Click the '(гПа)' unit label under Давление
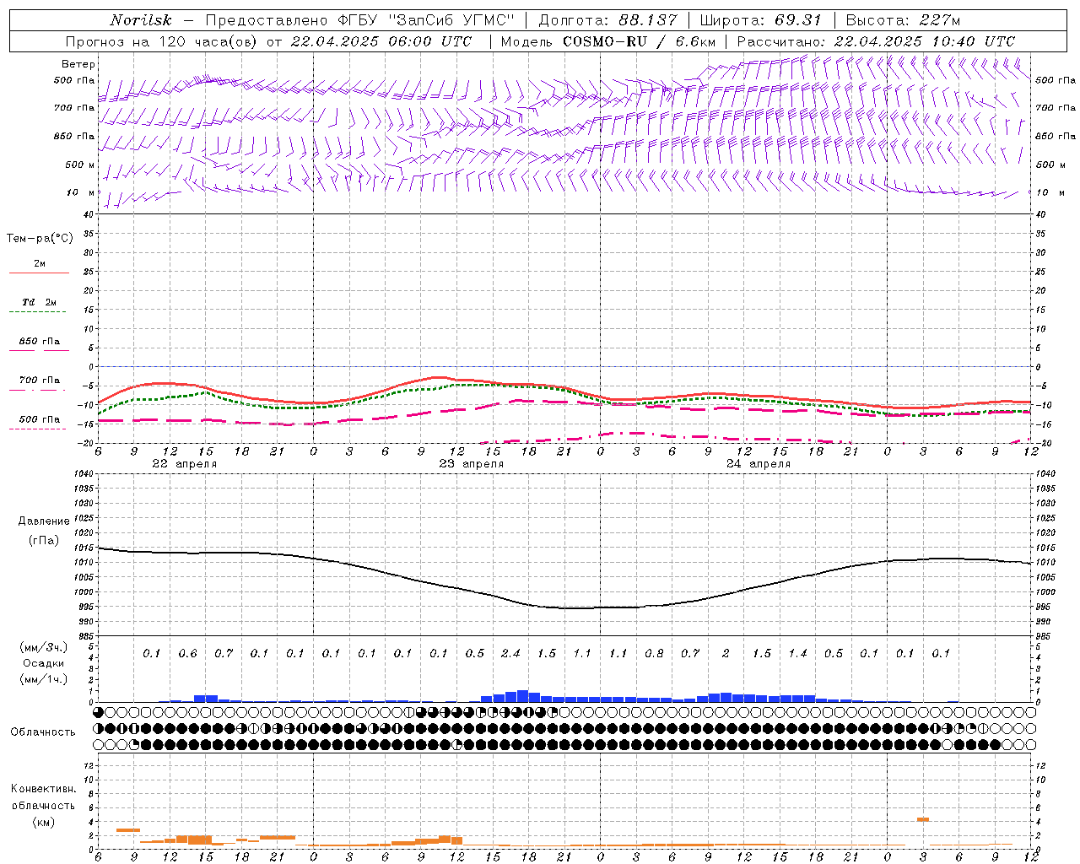 coord(44,540)
